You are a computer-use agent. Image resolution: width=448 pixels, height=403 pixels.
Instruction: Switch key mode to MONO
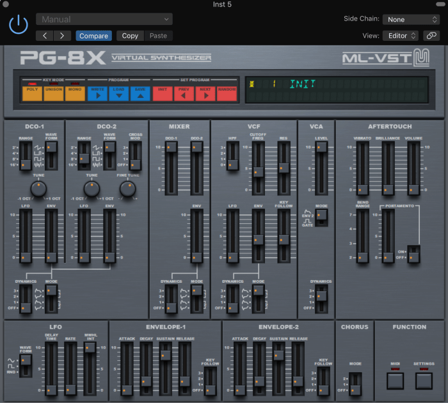74,93
